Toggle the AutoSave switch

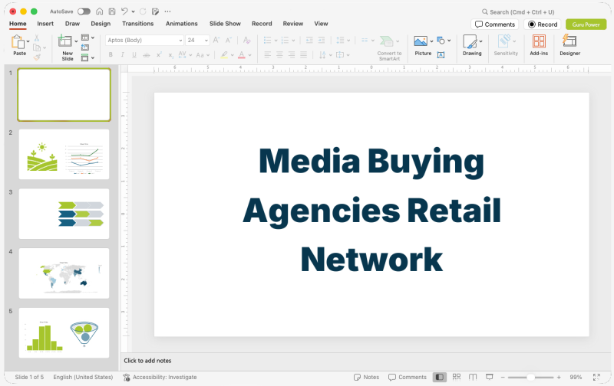[84, 11]
